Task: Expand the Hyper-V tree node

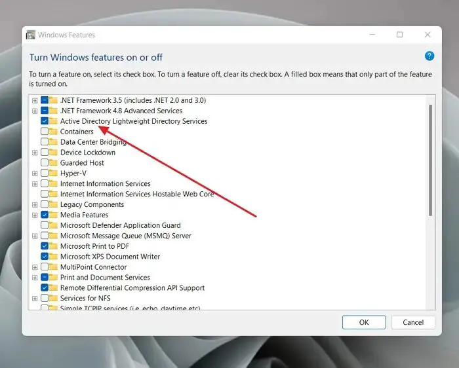Action: tap(35, 174)
